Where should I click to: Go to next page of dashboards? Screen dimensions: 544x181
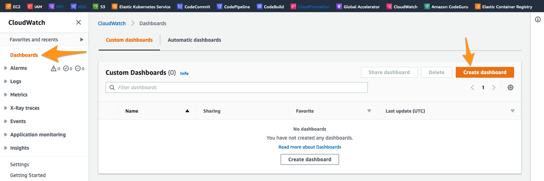click(494, 87)
